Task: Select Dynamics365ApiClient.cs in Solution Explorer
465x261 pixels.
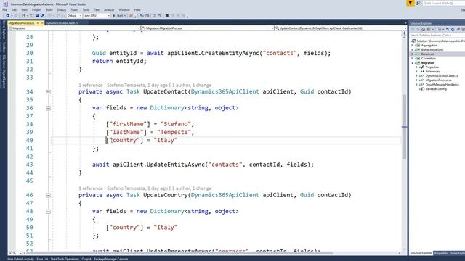Action: (x=442, y=75)
